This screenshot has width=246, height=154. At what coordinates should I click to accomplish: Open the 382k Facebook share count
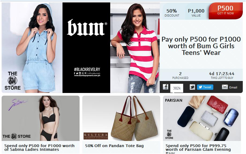(x=177, y=88)
